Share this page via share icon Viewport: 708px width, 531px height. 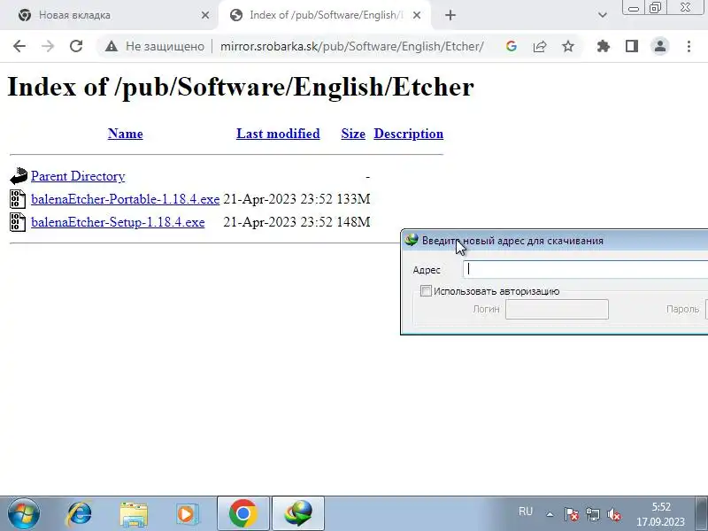pyautogui.click(x=540, y=46)
